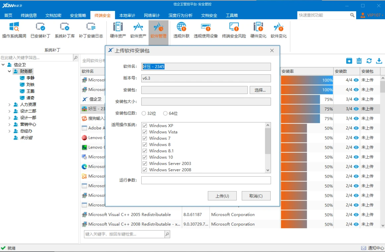Select 刘轶 computer in tree

[x=27, y=84]
